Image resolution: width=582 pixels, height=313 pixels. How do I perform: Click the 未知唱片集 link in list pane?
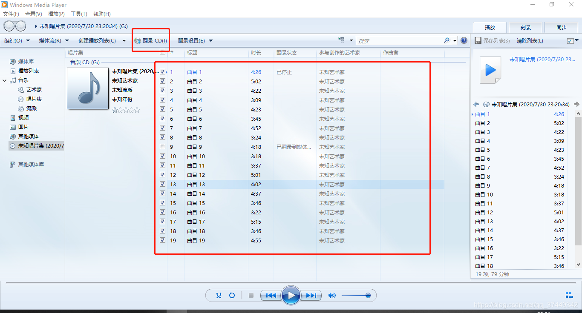tap(542, 60)
